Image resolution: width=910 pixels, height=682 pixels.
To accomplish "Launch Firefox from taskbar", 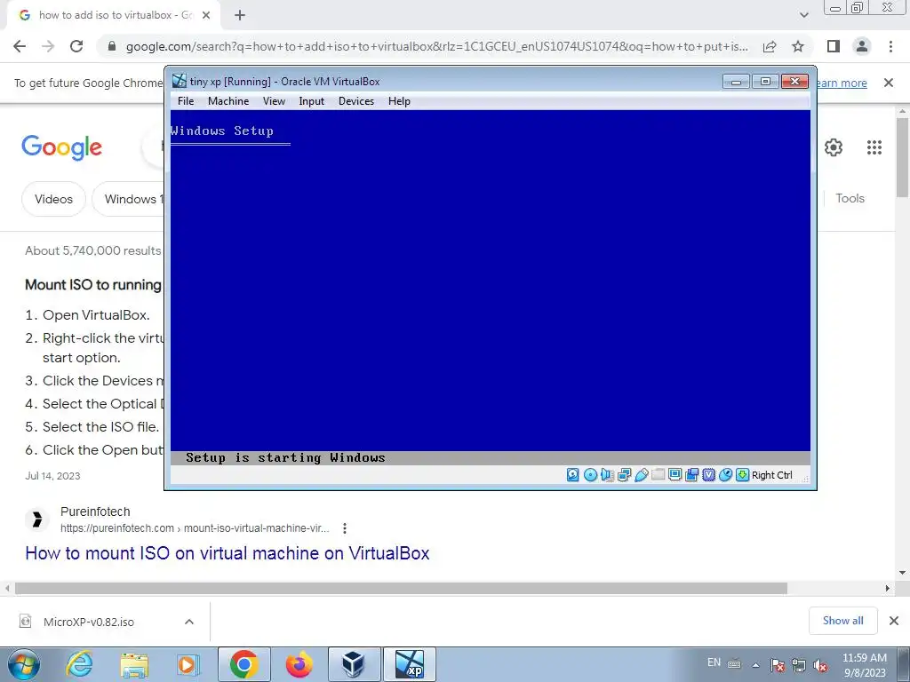I will coord(299,664).
